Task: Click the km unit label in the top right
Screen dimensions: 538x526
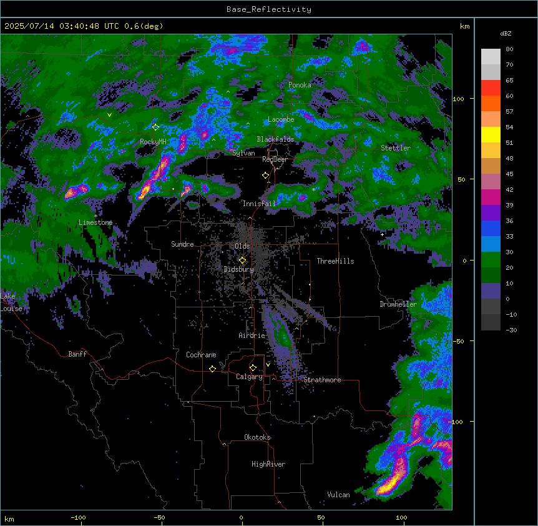Action: coord(464,26)
